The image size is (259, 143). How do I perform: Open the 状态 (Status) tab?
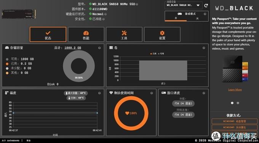[x=48, y=34]
